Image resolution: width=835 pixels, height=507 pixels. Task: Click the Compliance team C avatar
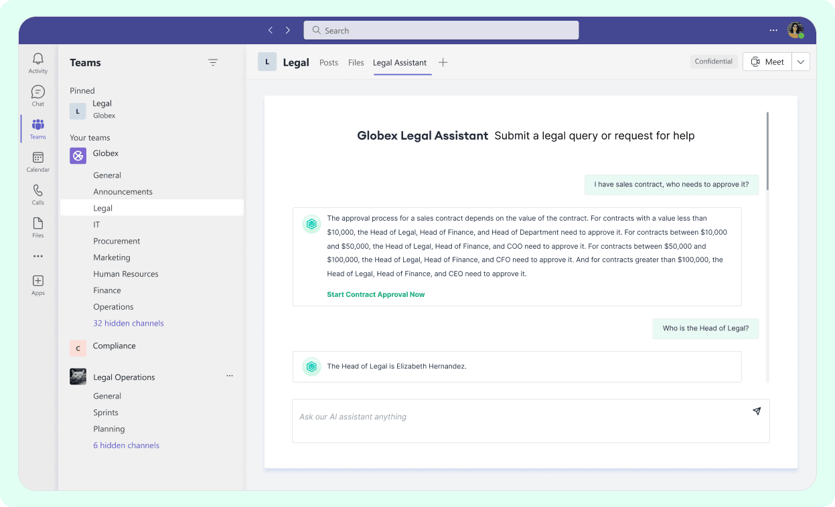[78, 348]
